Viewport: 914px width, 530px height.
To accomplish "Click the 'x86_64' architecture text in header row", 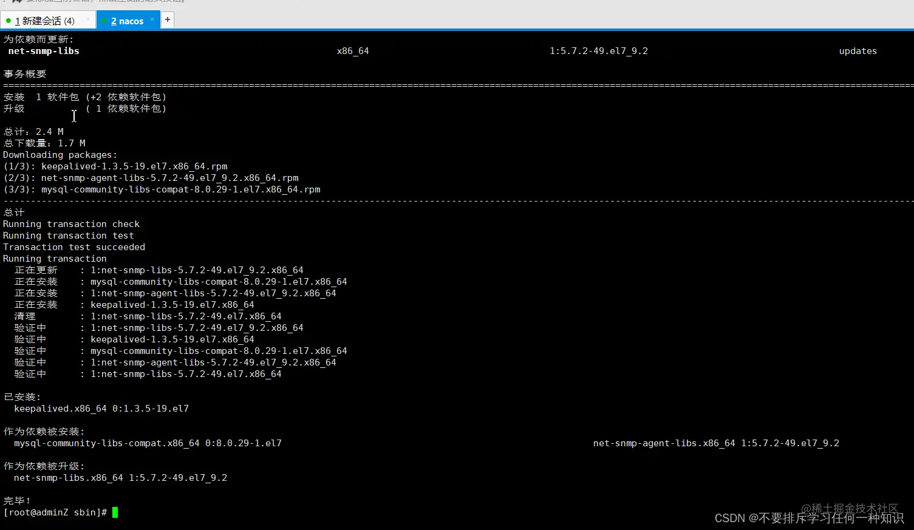I will pyautogui.click(x=353, y=51).
